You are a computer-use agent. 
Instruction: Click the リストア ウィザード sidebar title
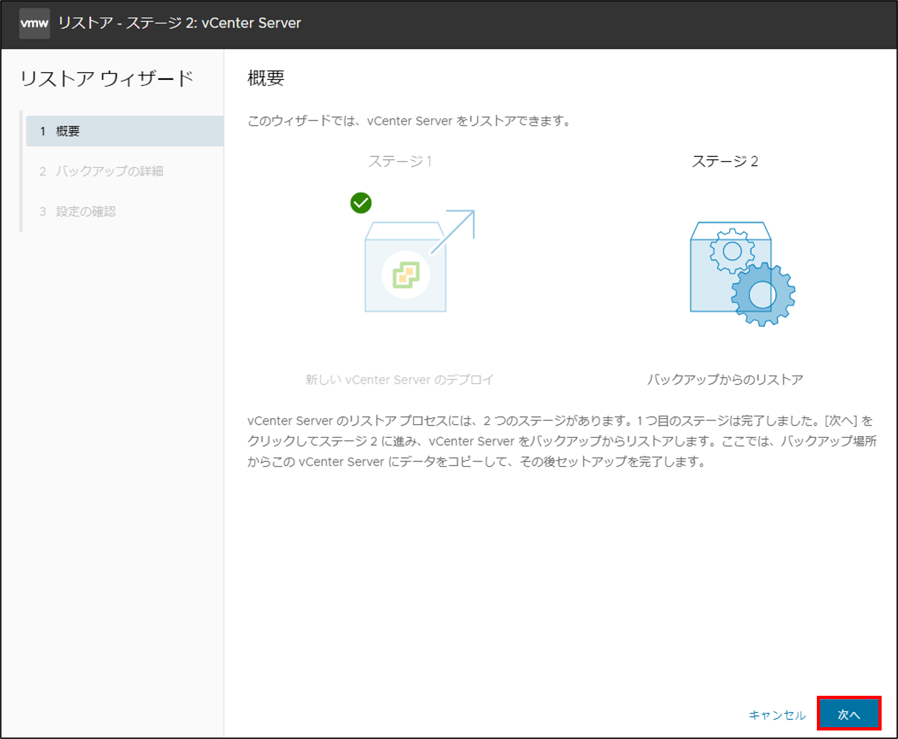point(107,79)
